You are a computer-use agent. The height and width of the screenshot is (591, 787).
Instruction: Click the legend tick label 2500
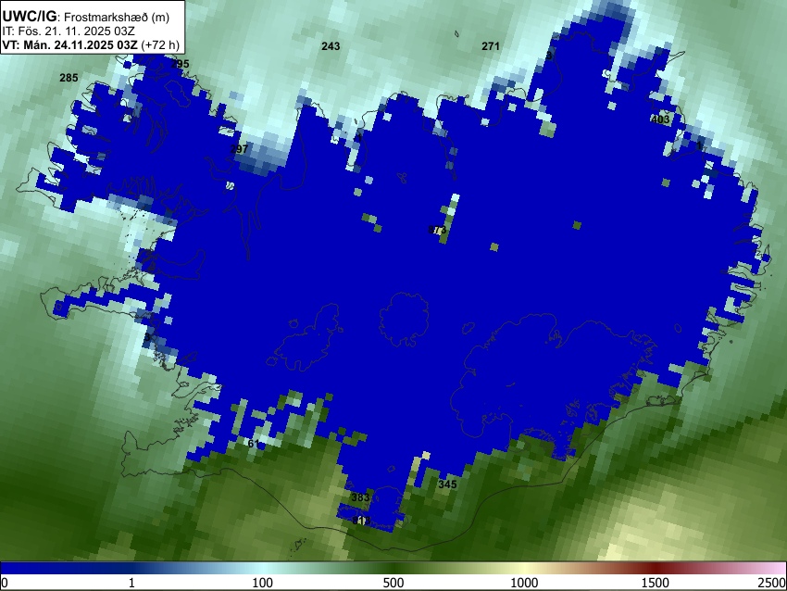click(772, 583)
